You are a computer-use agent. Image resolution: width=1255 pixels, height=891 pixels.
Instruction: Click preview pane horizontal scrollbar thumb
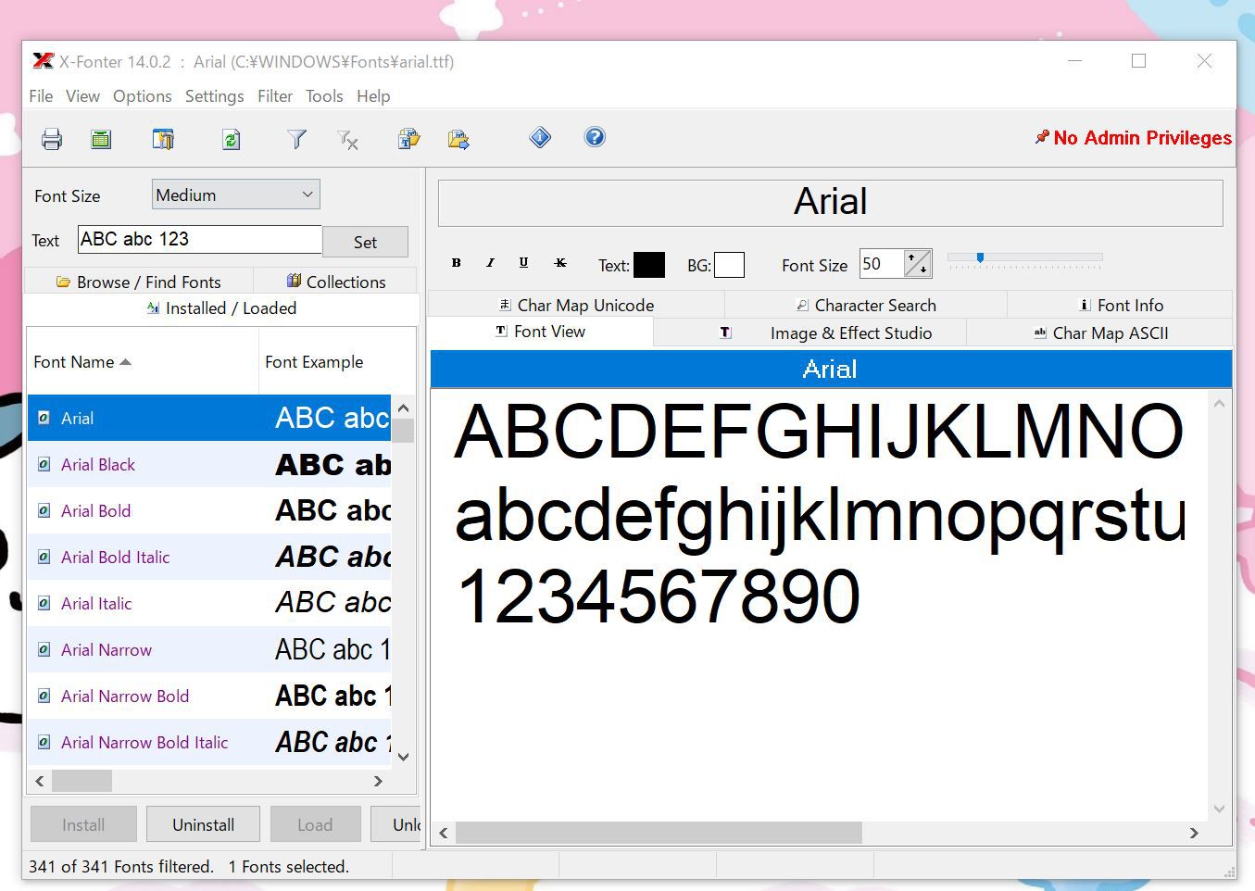click(659, 833)
